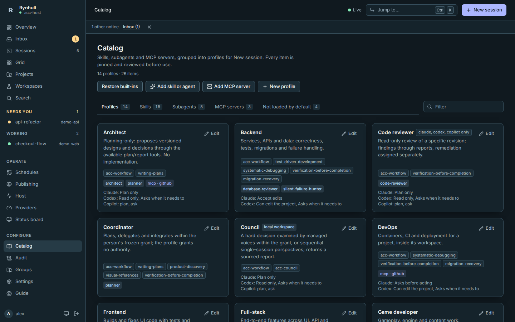515x322 pixels.
Task: Edit the Backend profile
Action: point(349,133)
